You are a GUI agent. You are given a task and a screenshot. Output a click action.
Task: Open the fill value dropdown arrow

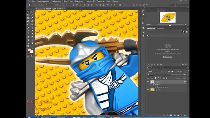(x=188, y=78)
